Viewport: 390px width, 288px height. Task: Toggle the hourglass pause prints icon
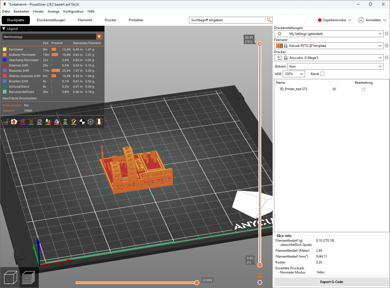click(x=65, y=122)
